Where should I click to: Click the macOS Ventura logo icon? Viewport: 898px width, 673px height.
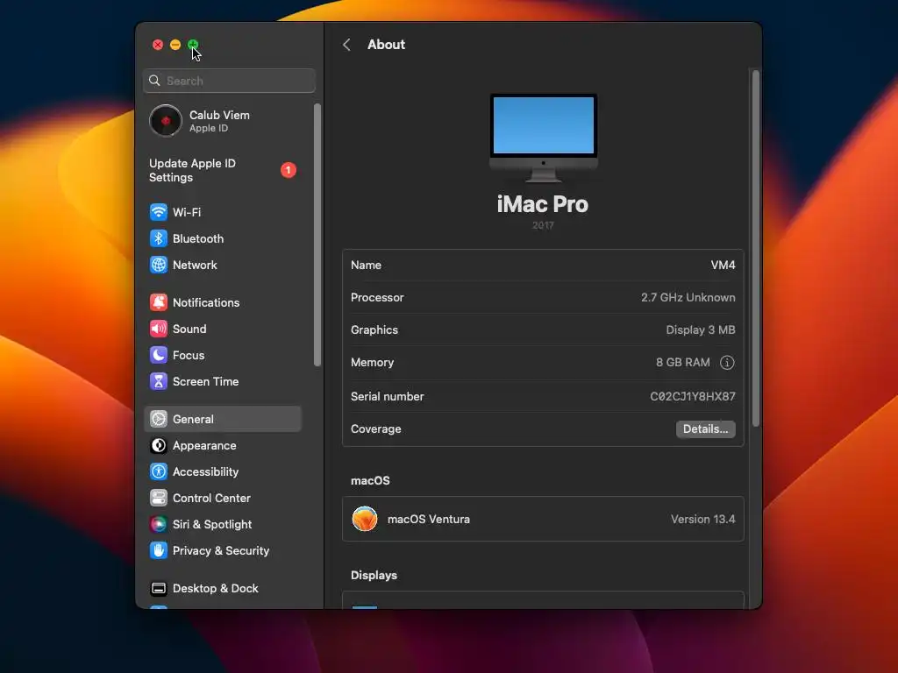point(365,519)
